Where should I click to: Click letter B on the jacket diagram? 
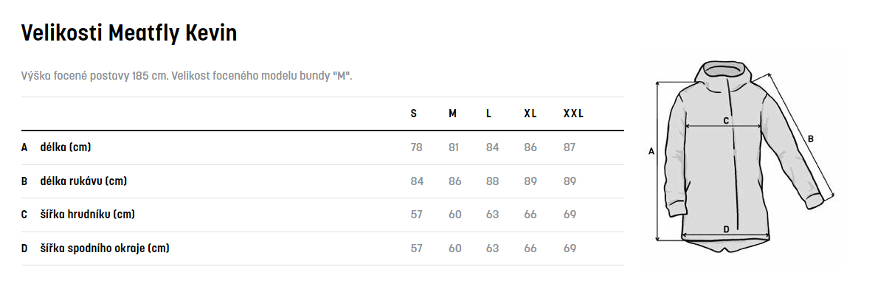[811, 138]
